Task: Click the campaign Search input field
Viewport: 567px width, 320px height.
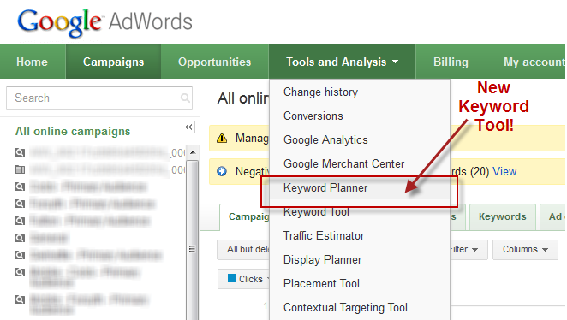Action: [99, 98]
